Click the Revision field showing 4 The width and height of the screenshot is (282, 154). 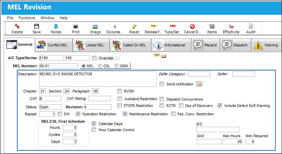click(x=97, y=107)
